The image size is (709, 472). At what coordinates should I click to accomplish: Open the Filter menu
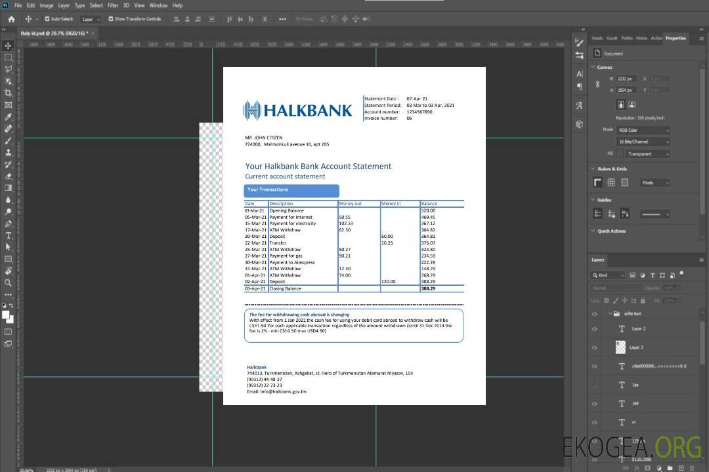click(x=113, y=5)
